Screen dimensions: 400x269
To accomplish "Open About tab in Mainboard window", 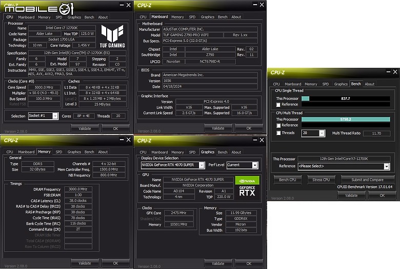I will click(x=236, y=17).
